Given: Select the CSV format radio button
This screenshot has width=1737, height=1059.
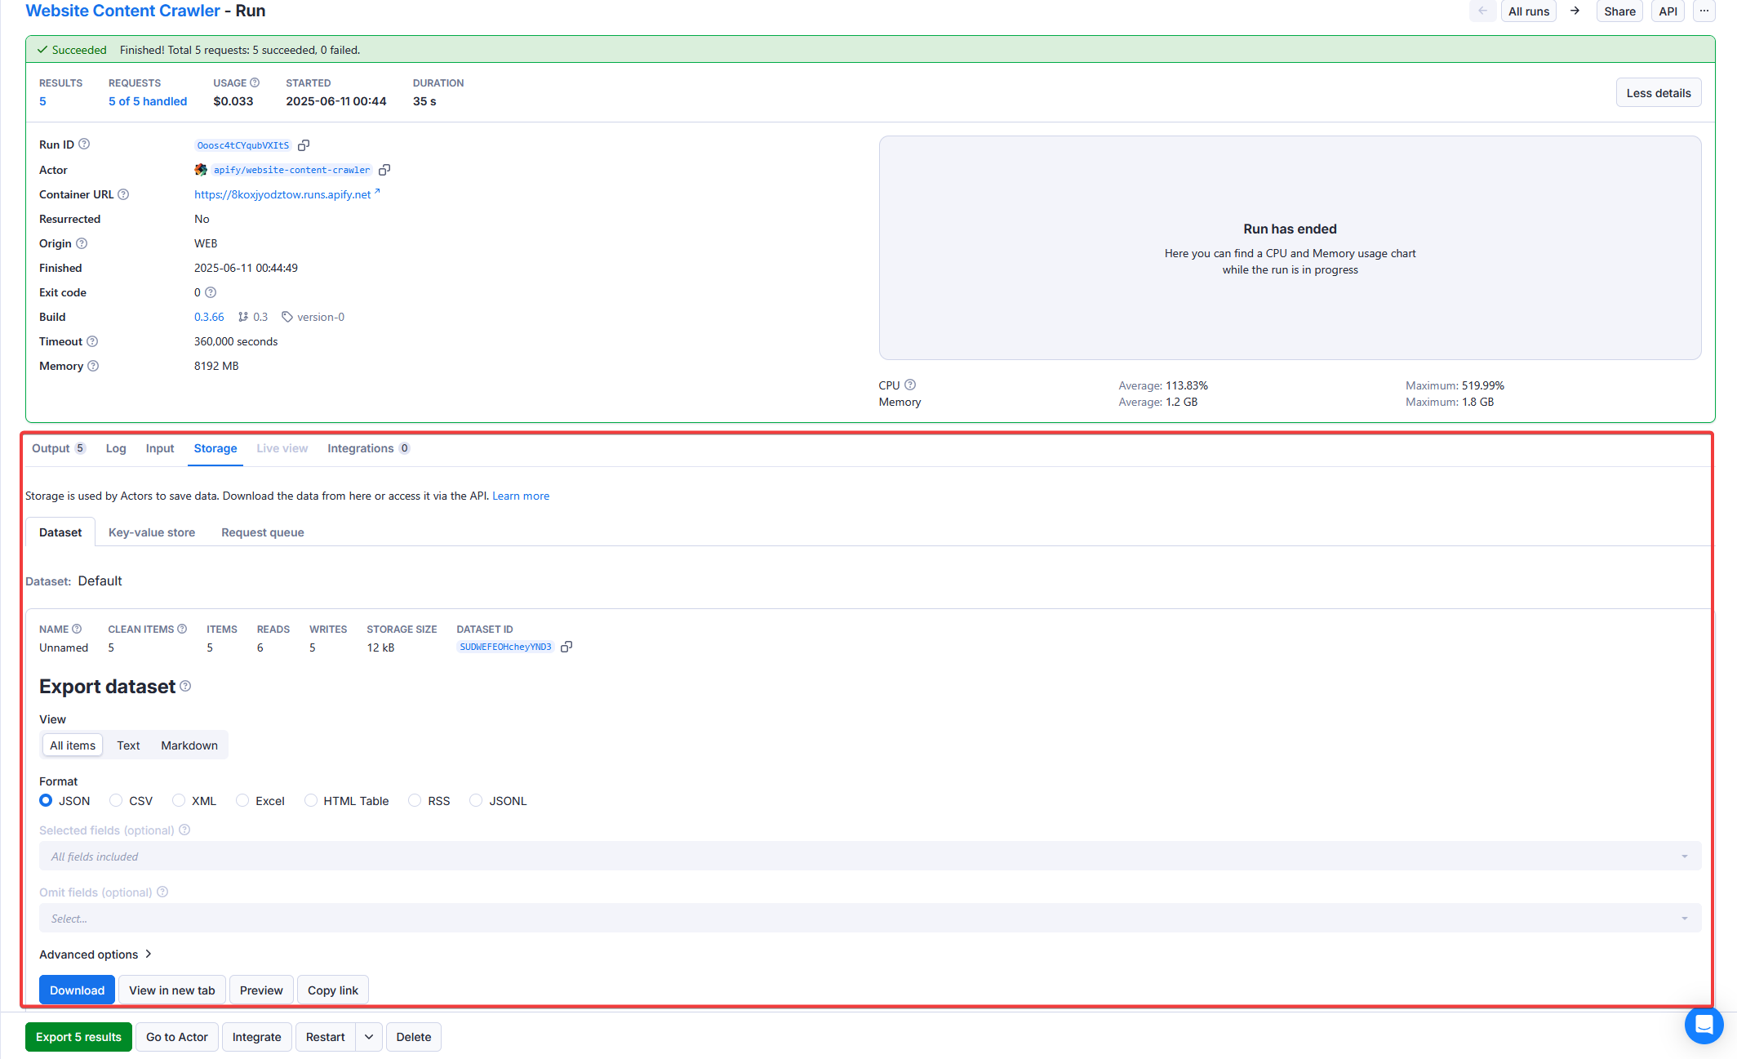Looking at the screenshot, I should pos(116,801).
